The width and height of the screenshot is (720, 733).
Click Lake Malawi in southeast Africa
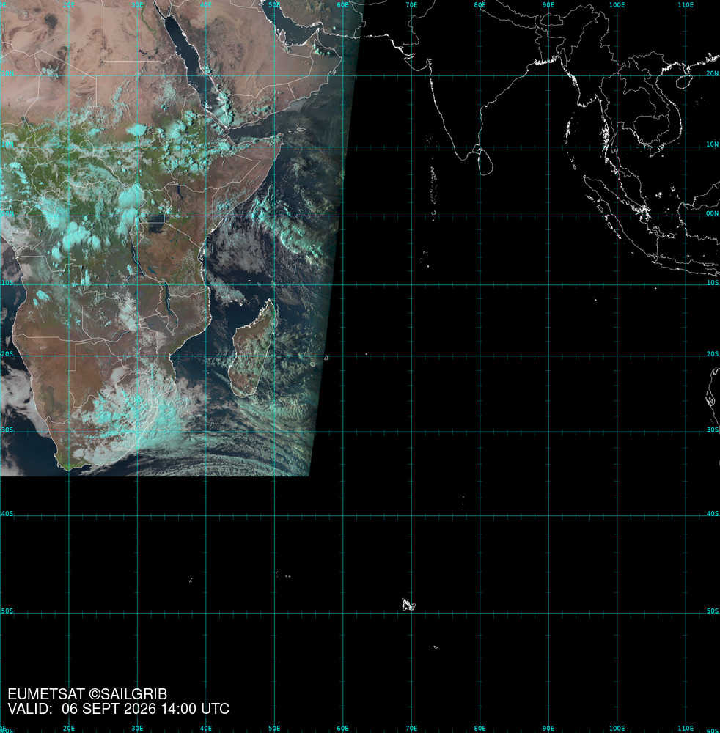167,301
